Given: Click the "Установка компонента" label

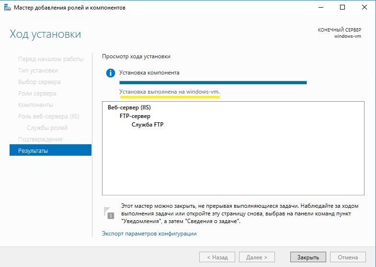Looking at the screenshot, I should pos(149,73).
